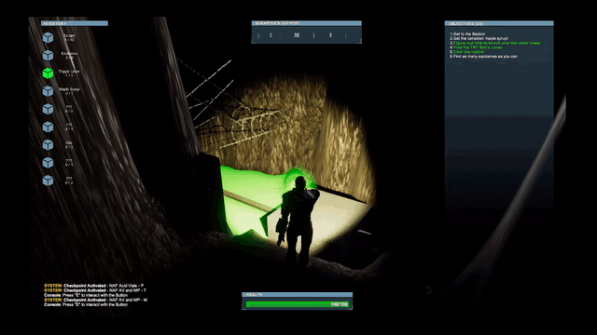Click the Checkpoint log line NAF AV and MP - M

click(95, 300)
